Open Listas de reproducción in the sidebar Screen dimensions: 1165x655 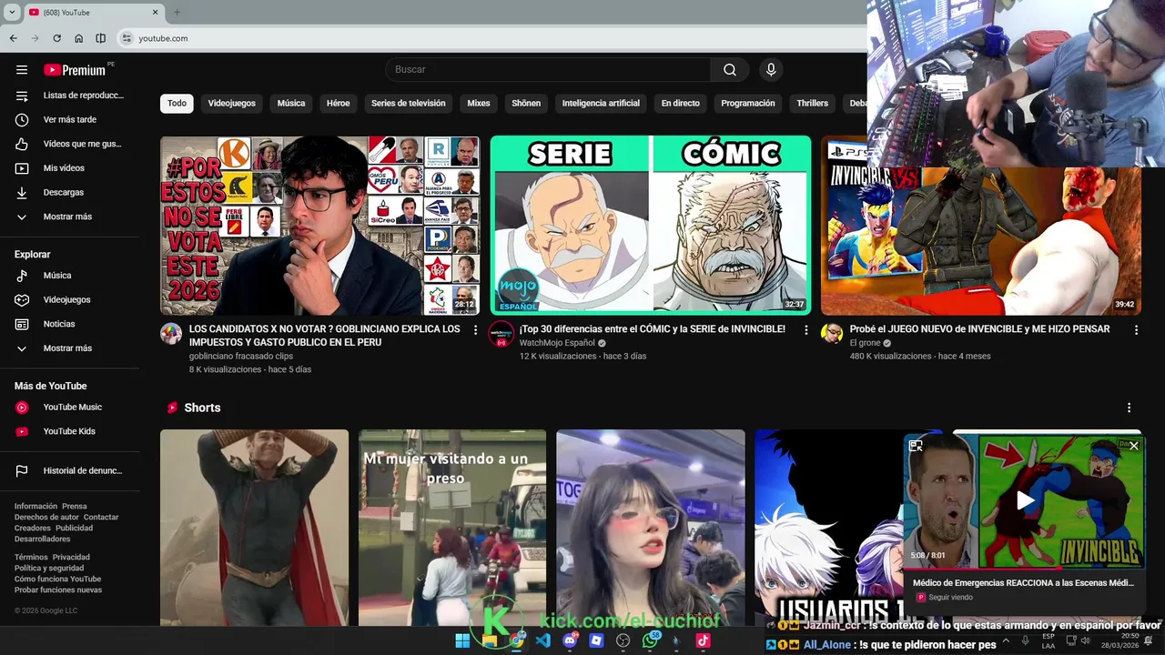70,96
